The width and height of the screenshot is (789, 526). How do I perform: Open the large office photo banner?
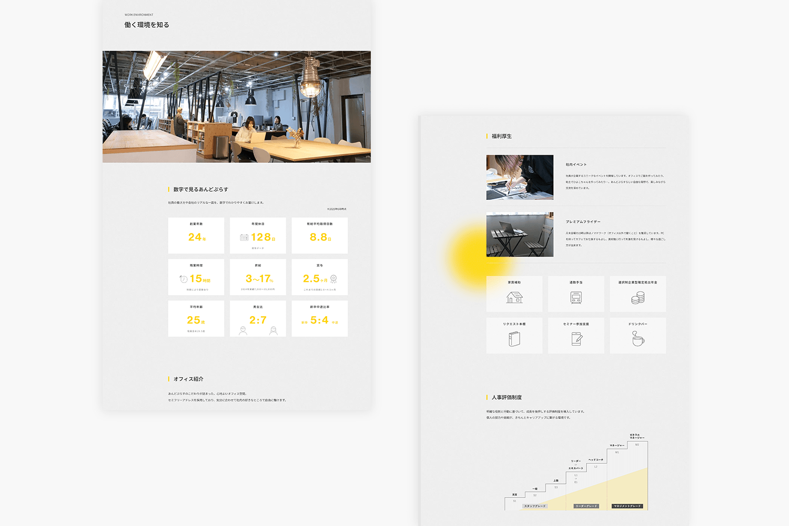237,107
